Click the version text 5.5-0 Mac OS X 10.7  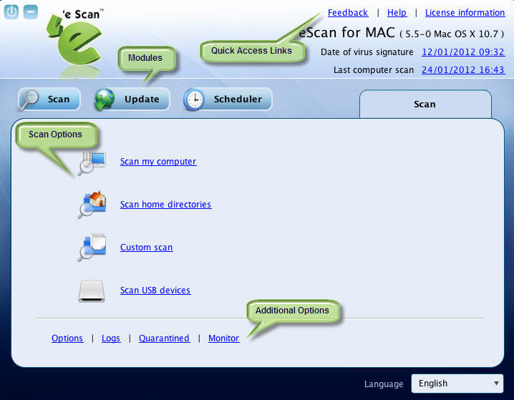coord(452,34)
